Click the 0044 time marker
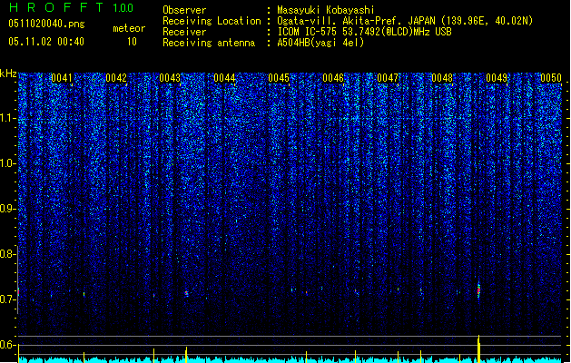 [225, 78]
